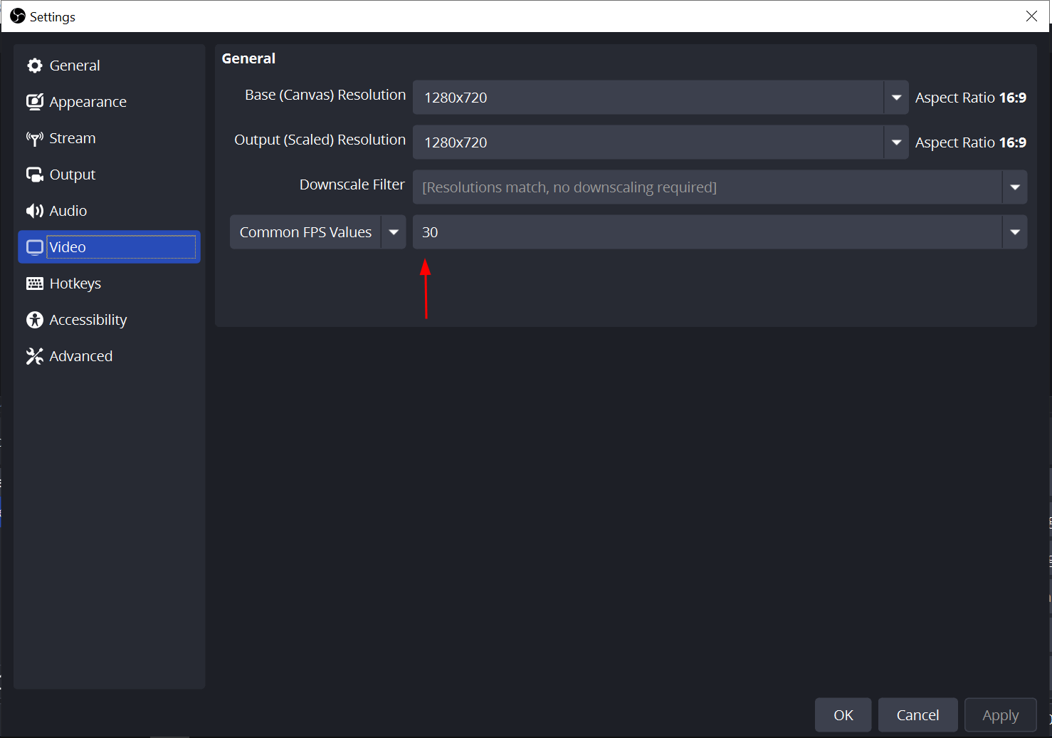Click the Accessibility person icon

tap(35, 320)
